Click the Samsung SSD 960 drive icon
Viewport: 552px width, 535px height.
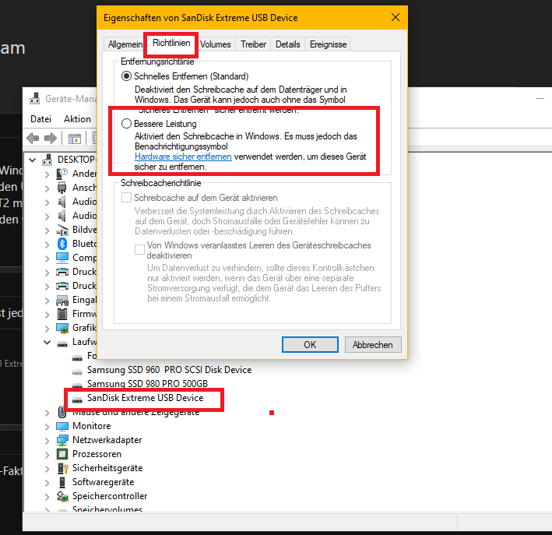77,371
